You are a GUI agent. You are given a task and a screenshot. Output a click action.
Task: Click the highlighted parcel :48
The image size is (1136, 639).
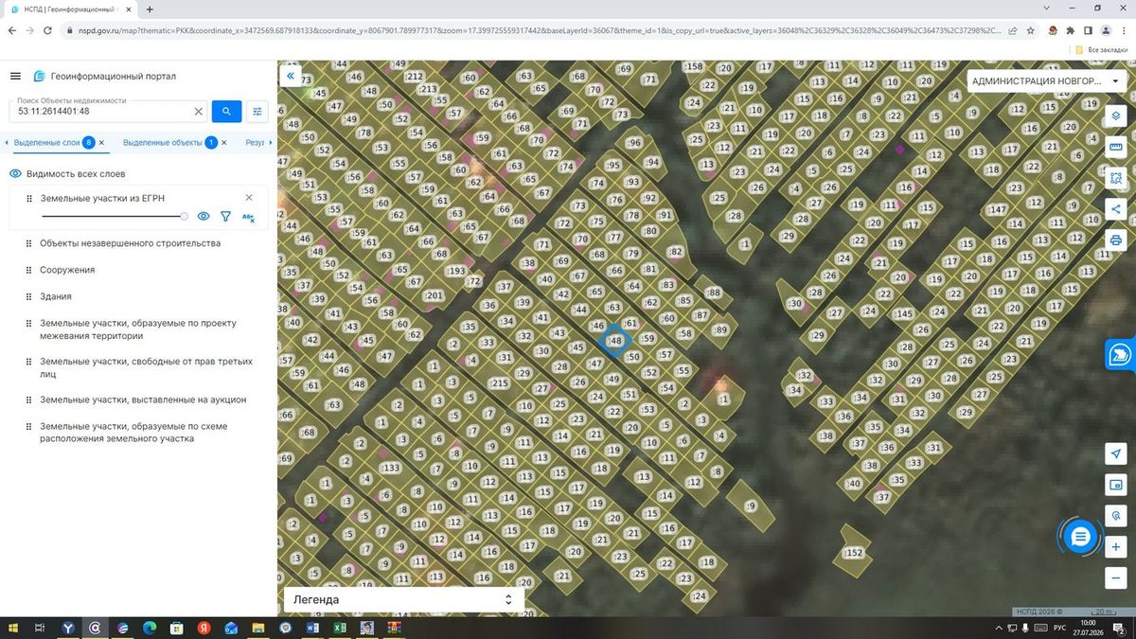coord(615,341)
